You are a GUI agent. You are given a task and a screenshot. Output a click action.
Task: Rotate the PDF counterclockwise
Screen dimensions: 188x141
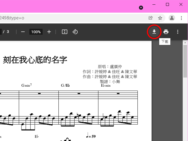[75, 32]
